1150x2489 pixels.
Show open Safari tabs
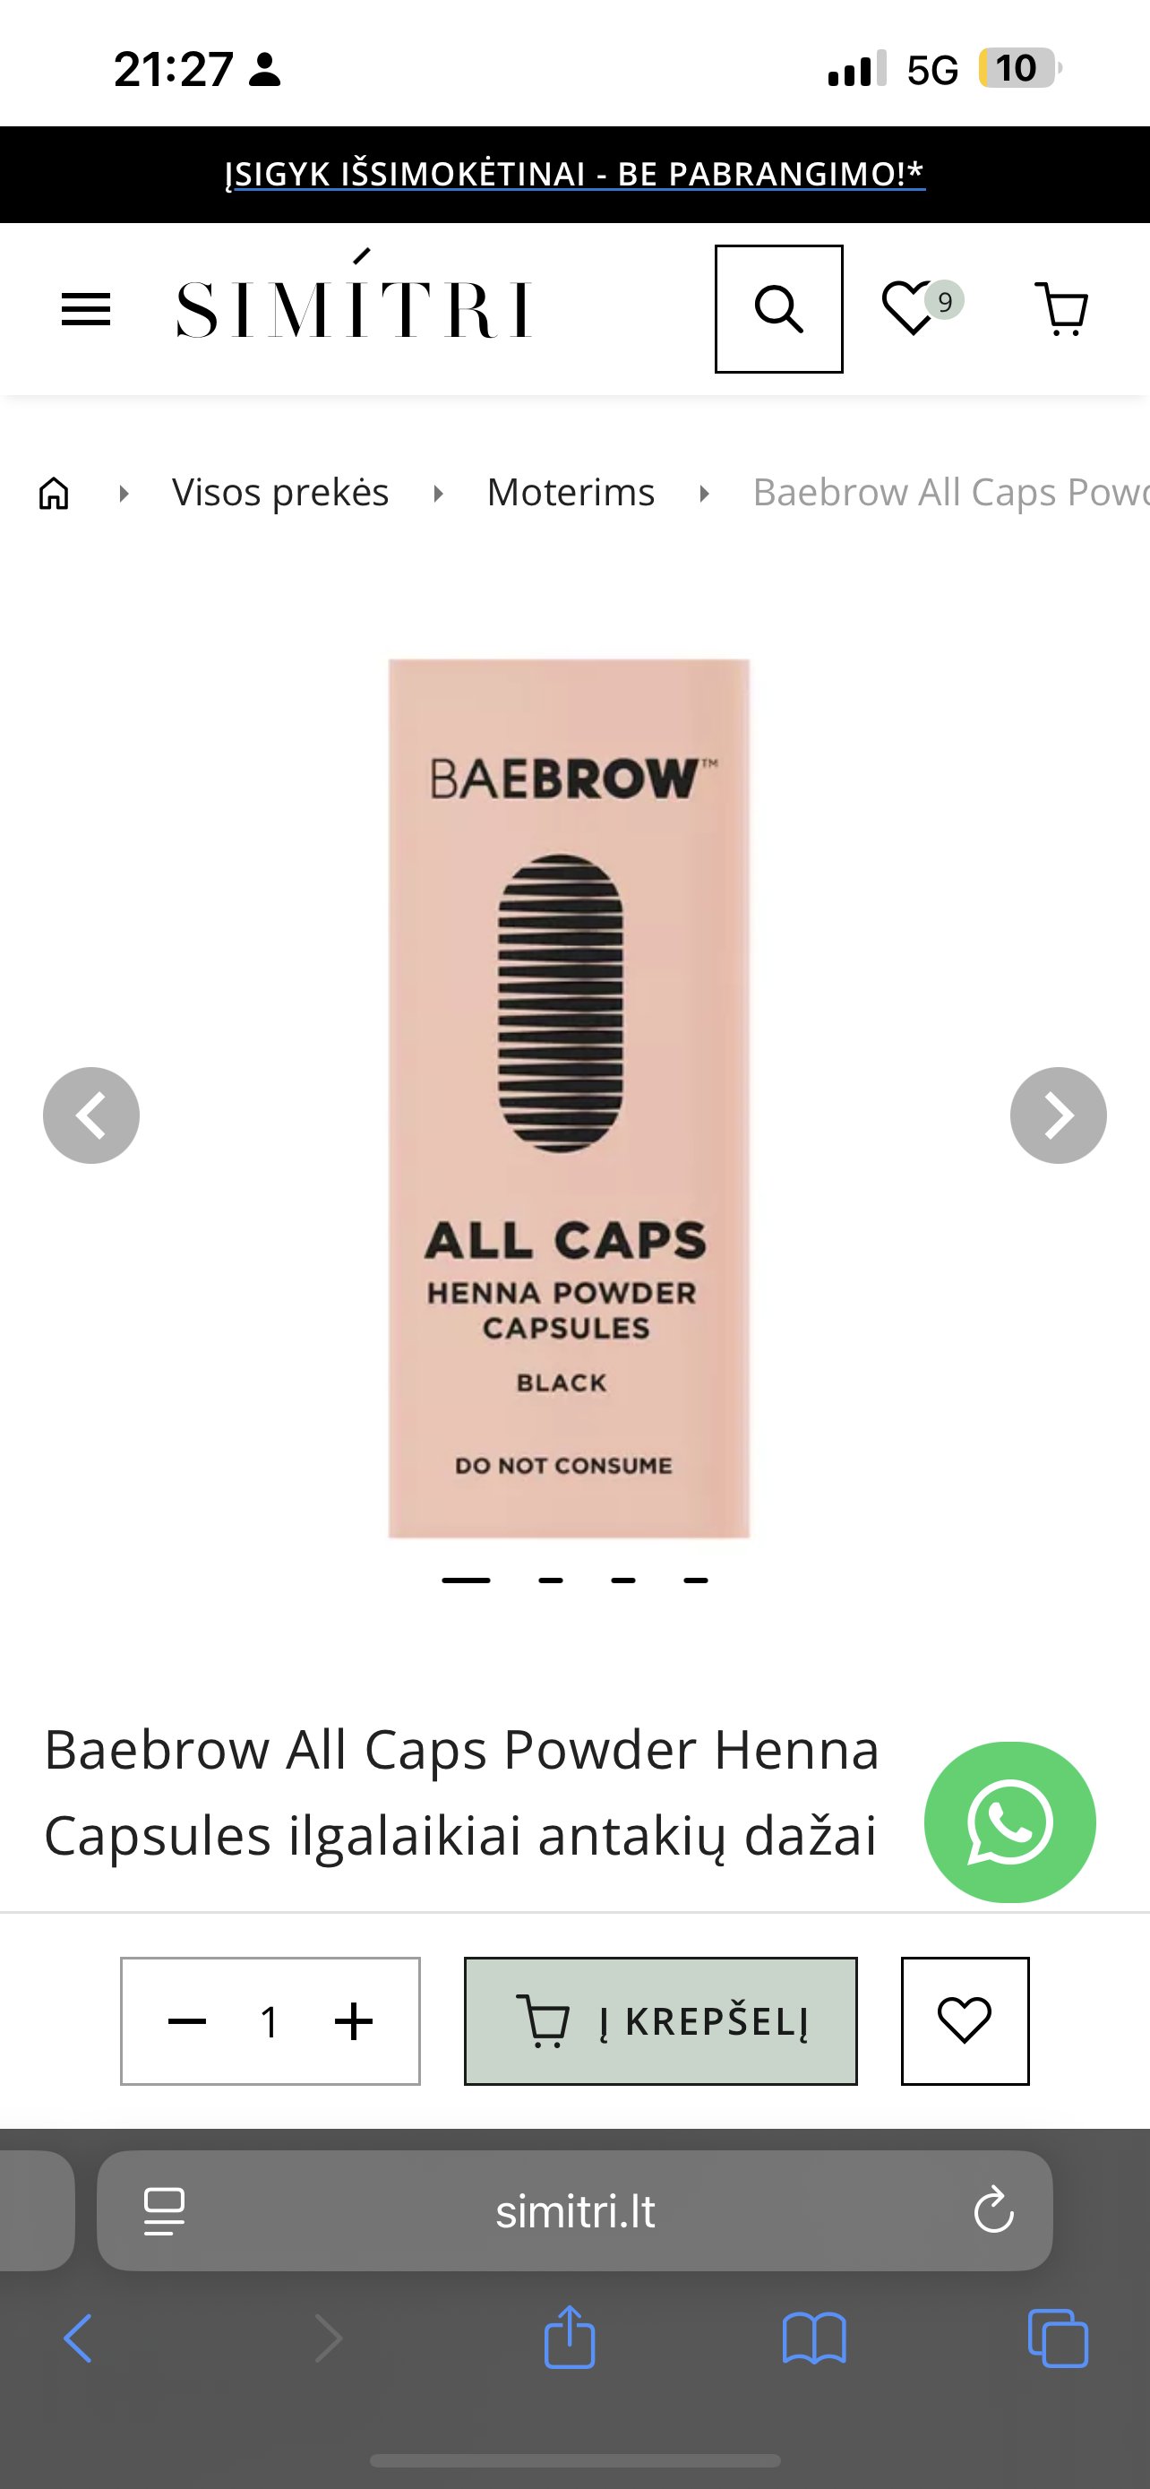(1059, 2338)
